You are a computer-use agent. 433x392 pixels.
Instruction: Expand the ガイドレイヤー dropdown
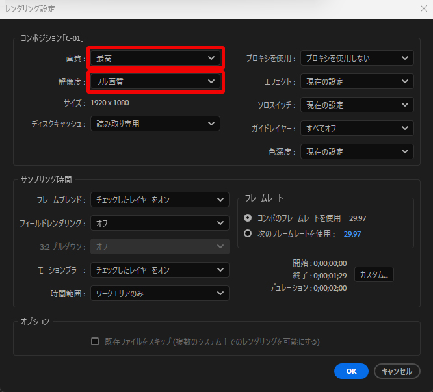[356, 128]
